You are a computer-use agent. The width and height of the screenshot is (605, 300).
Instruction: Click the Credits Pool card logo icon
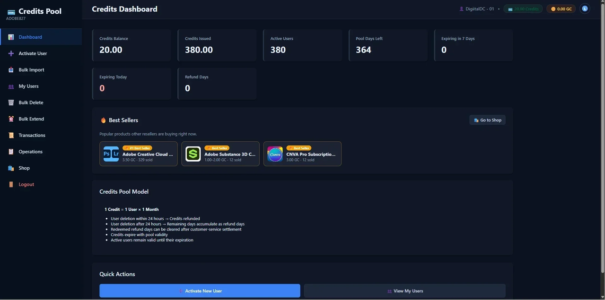click(x=11, y=12)
